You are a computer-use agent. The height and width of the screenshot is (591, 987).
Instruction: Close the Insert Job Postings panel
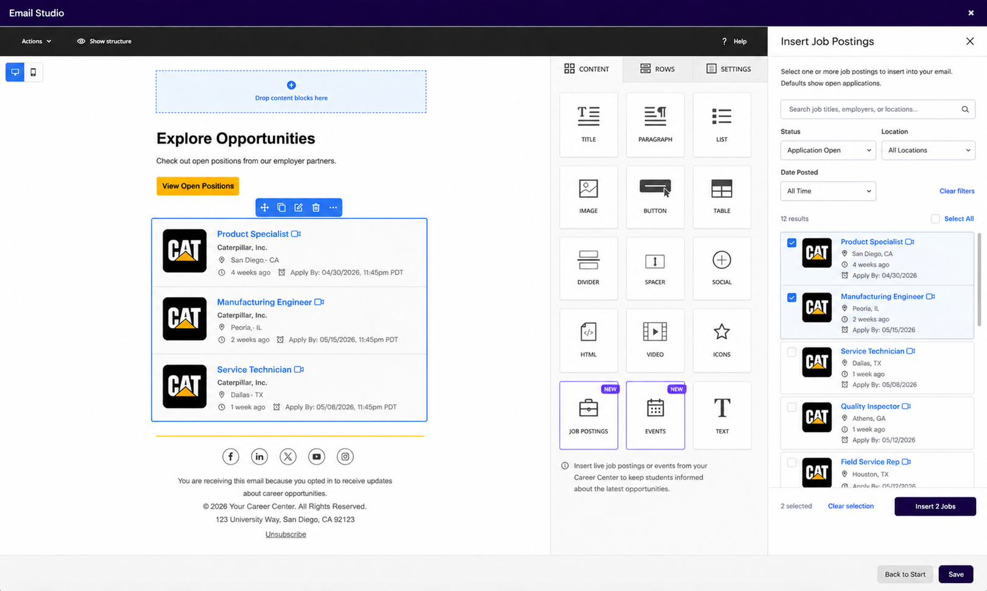[970, 41]
